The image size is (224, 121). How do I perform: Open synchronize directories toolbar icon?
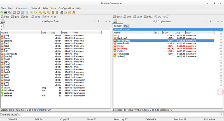coord(69,13)
